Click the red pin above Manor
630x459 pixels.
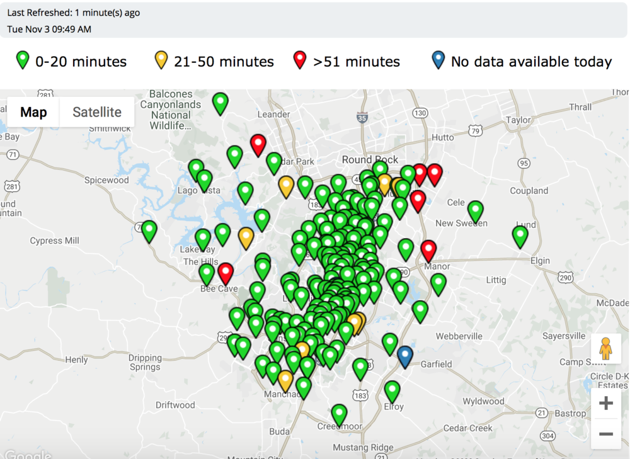pyautogui.click(x=428, y=249)
